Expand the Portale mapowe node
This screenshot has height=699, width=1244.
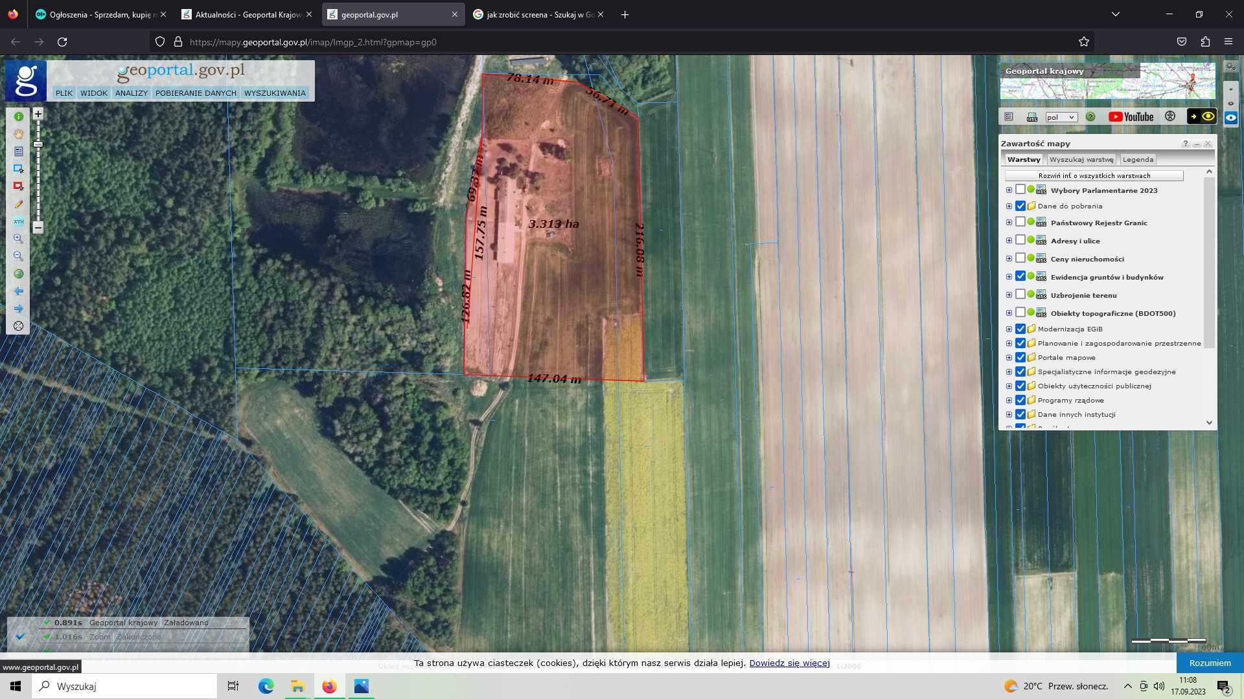[1009, 358]
